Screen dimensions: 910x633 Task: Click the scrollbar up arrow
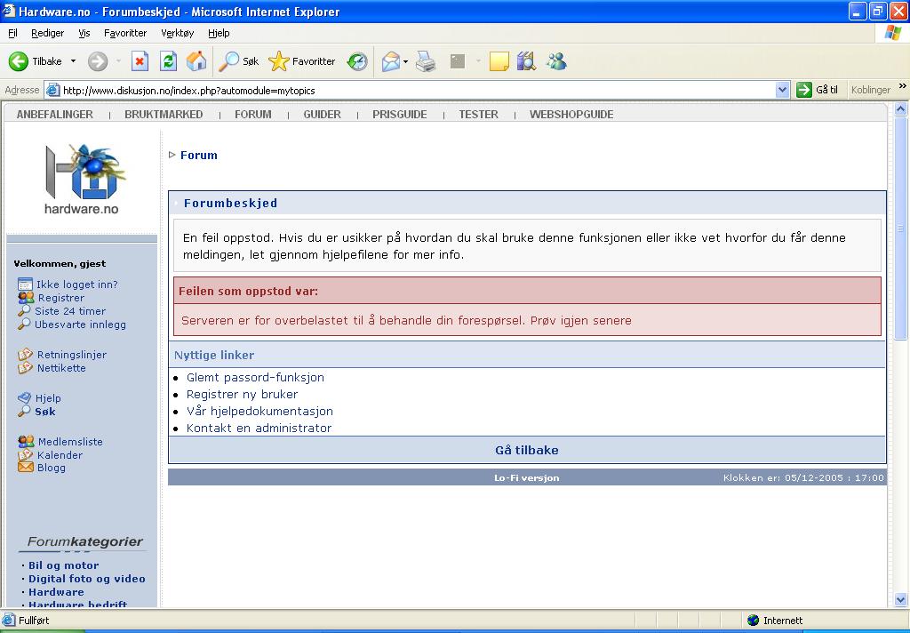point(901,108)
